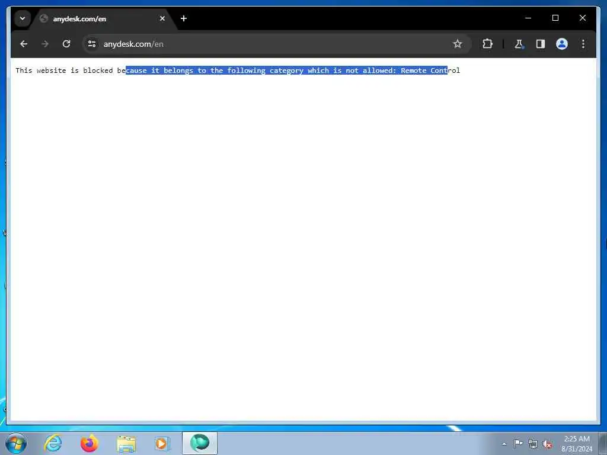Close the anydesk.com/en tab
Image resolution: width=607 pixels, height=455 pixels.
tap(162, 18)
